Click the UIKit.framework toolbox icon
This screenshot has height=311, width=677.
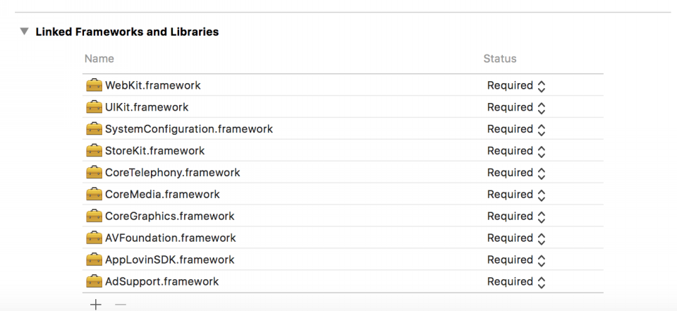[x=94, y=107]
